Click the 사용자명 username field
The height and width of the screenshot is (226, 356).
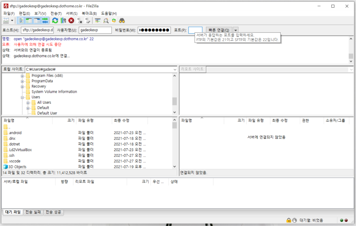point(95,30)
